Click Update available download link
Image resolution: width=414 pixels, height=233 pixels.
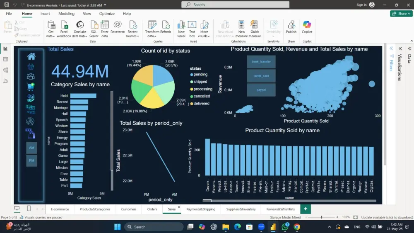[x=387, y=217]
